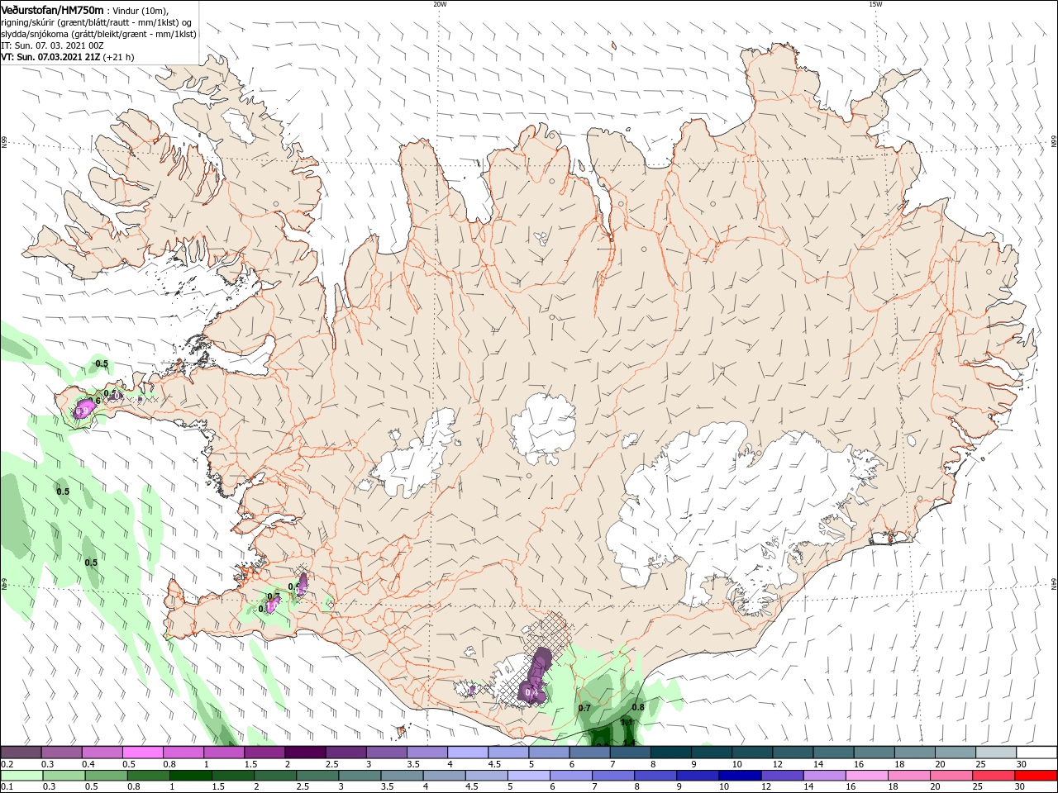Select the 'VT: Sun. 07.03.2021 21Z' valid time
This screenshot has height=793, width=1058.
tap(51, 57)
